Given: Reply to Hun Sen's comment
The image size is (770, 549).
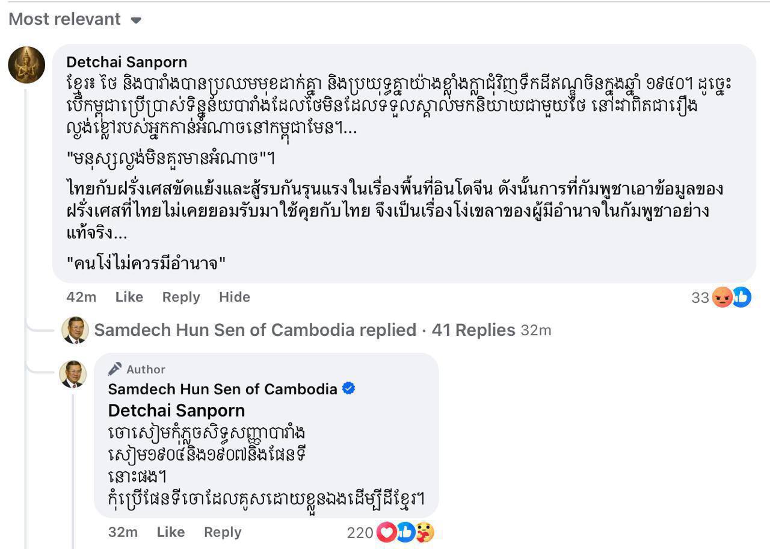Looking at the screenshot, I should (222, 532).
